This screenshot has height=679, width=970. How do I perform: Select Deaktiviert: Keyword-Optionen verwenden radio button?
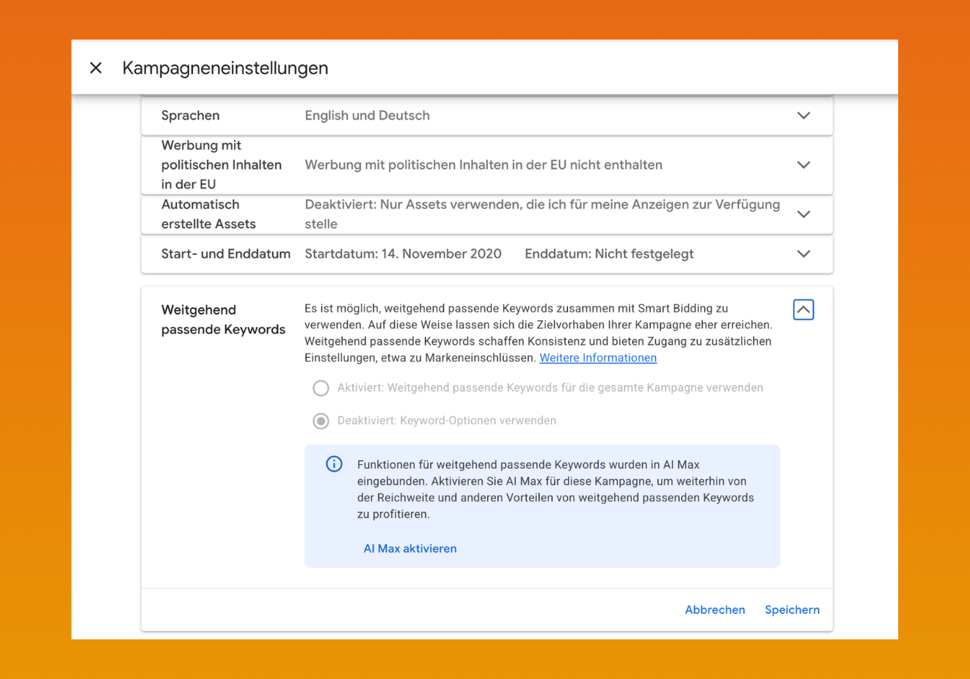pos(321,421)
